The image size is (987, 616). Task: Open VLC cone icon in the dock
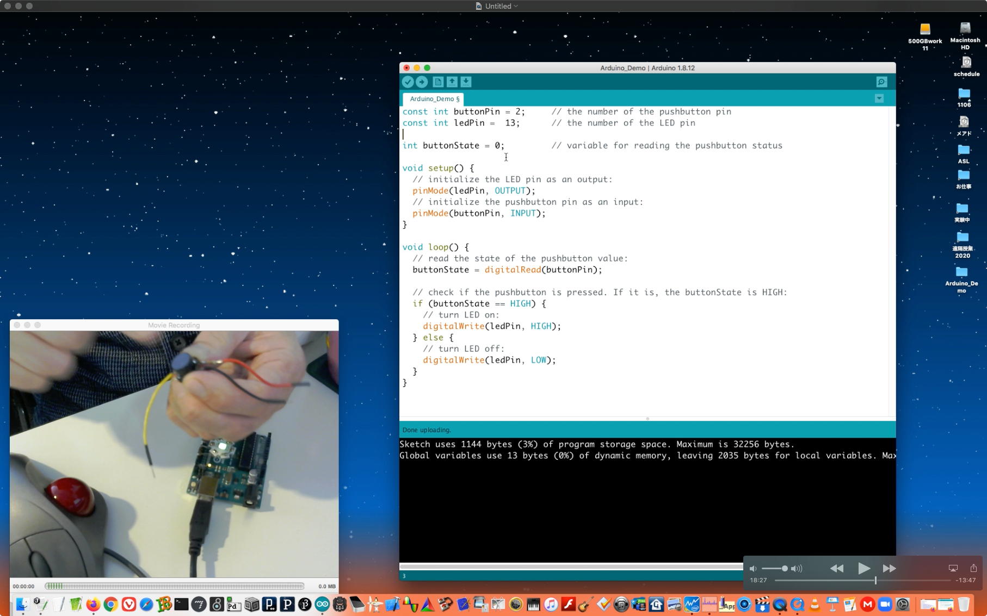point(815,604)
